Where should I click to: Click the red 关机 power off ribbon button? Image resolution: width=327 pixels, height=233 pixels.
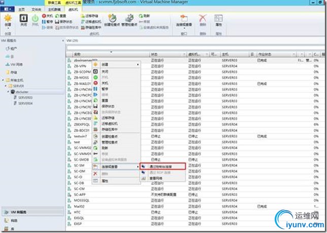pyautogui.click(x=48, y=16)
